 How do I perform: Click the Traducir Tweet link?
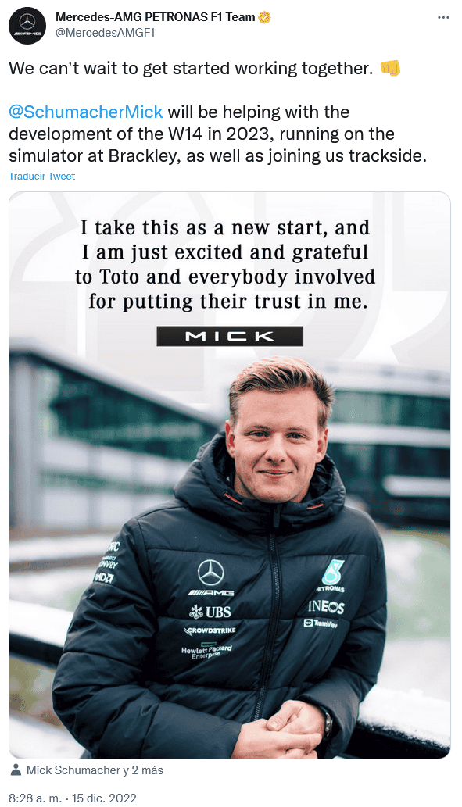click(x=41, y=176)
